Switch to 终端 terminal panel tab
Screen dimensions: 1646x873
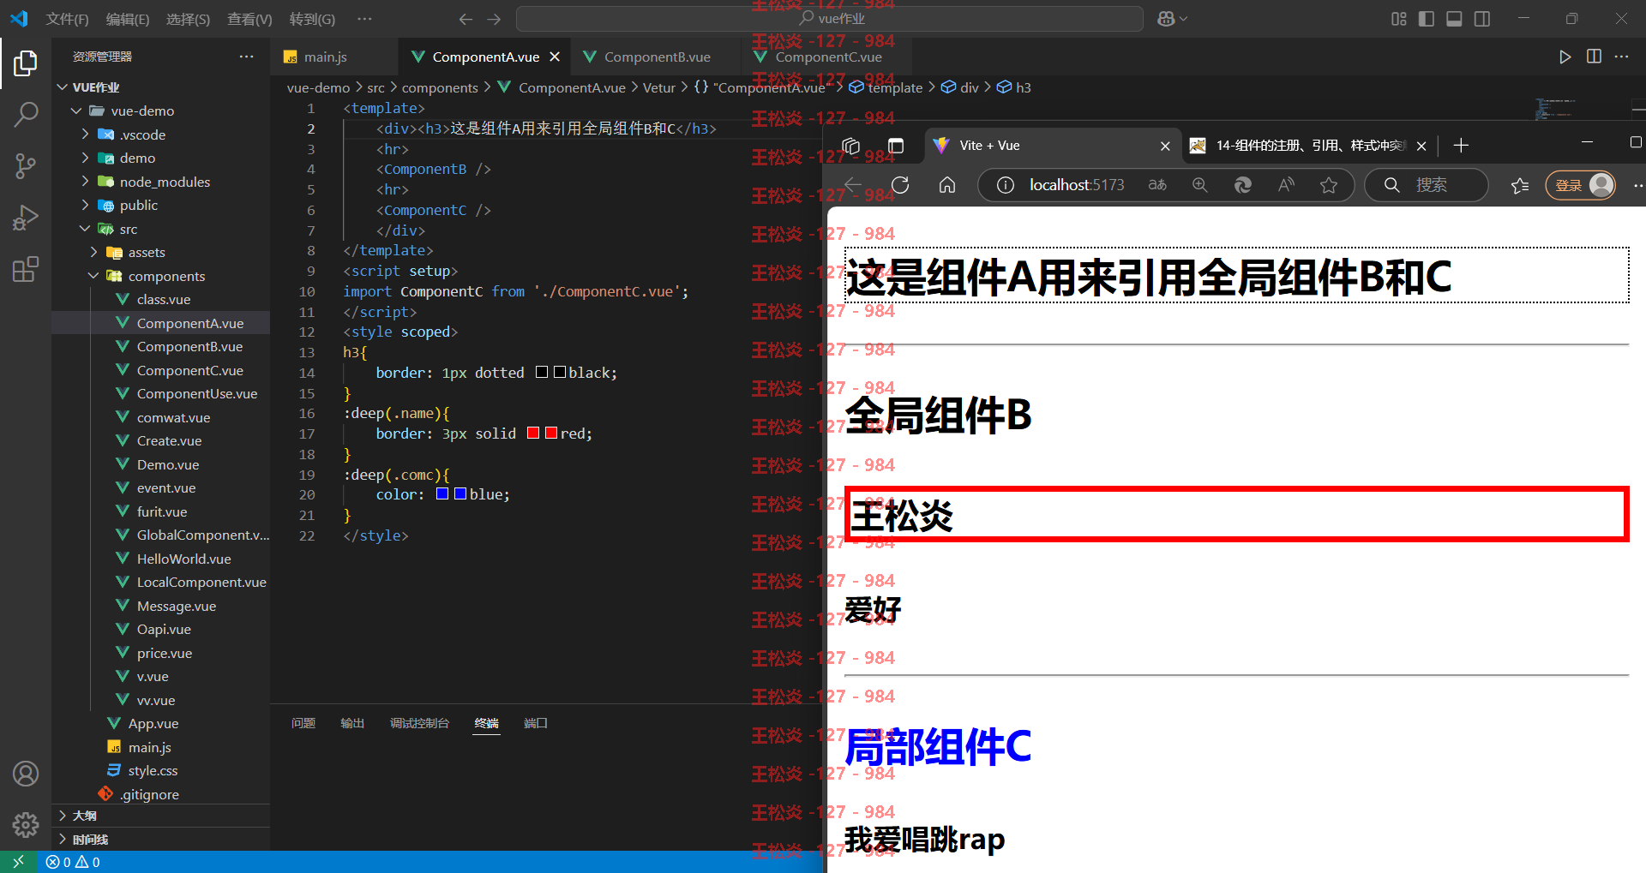click(486, 723)
